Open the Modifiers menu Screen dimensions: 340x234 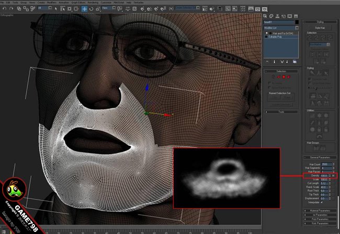[x=52, y=3]
